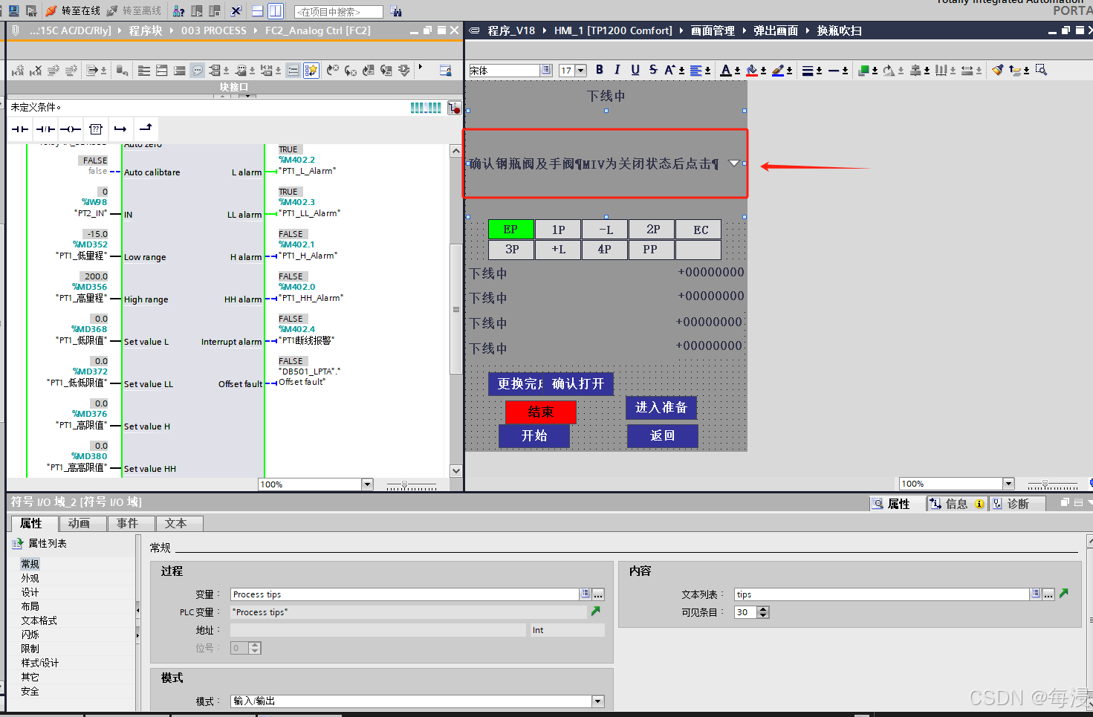1093x717 pixels.
Task: Click the 进入准备 button
Action: [x=661, y=407]
